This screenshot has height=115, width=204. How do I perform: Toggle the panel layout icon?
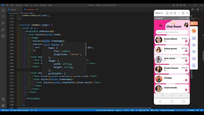tap(177, 5)
